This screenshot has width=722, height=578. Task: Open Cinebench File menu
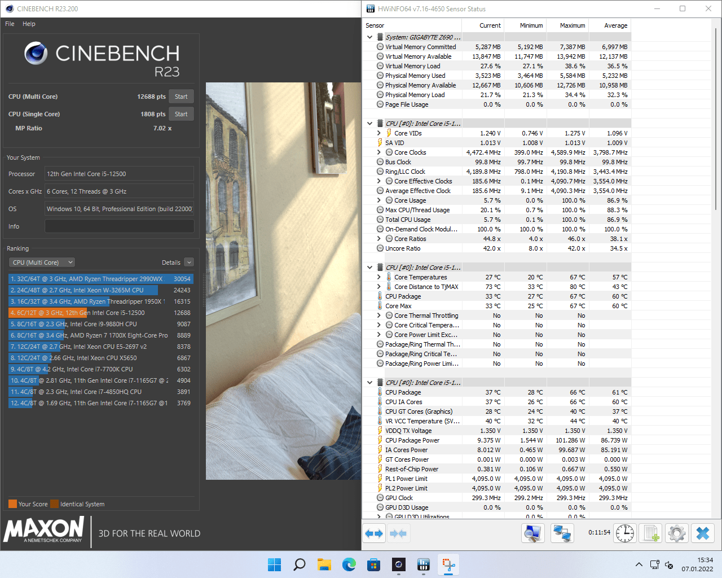(10, 24)
